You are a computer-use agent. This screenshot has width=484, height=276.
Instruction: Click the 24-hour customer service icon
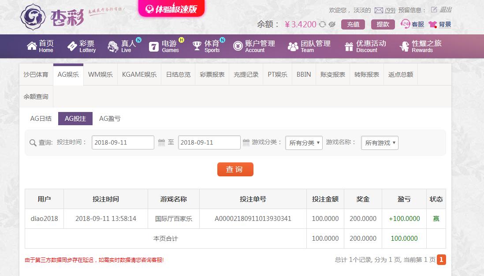[405, 24]
